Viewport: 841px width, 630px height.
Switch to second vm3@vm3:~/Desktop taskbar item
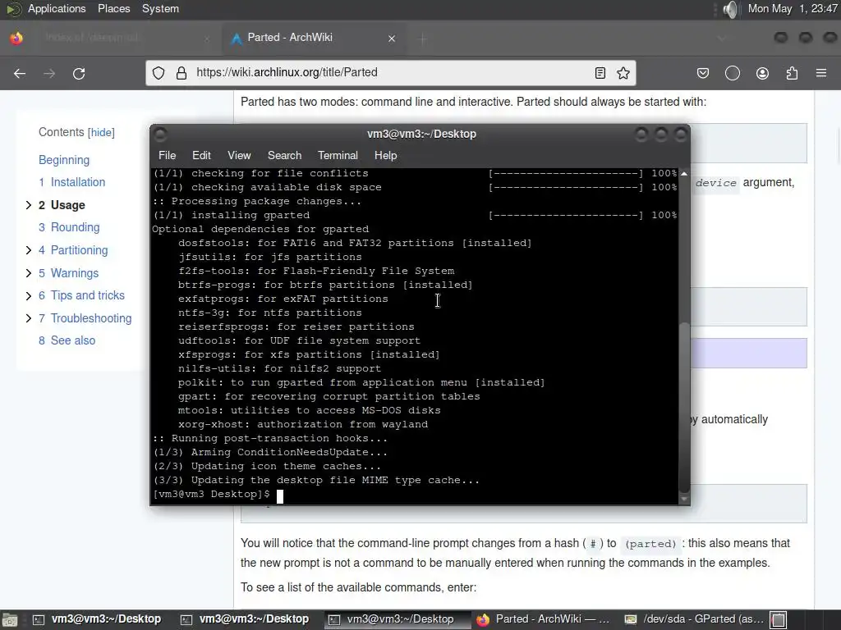(245, 619)
